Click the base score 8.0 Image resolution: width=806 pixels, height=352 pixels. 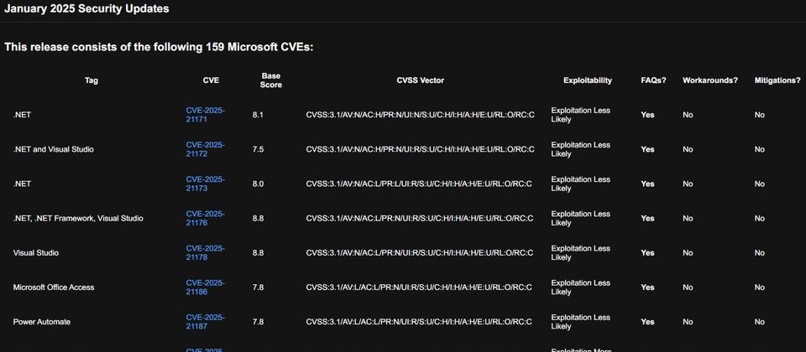pyautogui.click(x=258, y=184)
